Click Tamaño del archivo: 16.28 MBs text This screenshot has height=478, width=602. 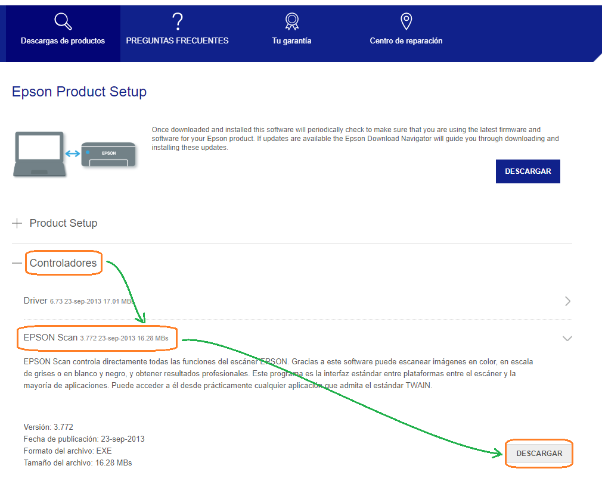[77, 463]
